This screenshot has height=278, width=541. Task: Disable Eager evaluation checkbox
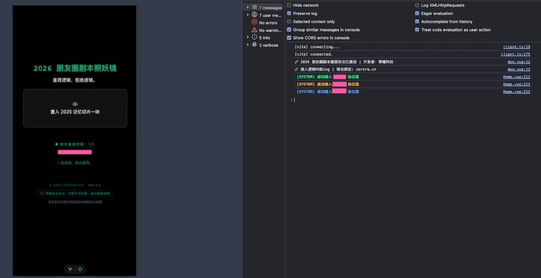(417, 13)
